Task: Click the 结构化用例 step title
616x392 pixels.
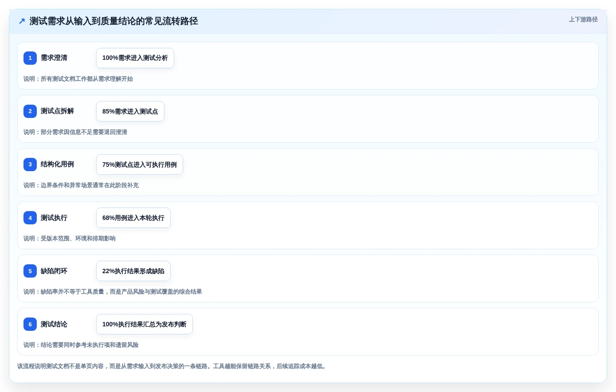Action: coord(57,165)
